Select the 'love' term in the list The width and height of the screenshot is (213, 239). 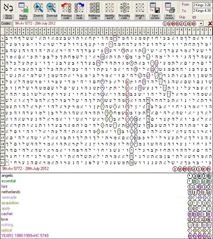(x=4, y=219)
